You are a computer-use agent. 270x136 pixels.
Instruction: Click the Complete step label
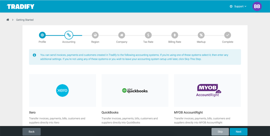coord(228,42)
